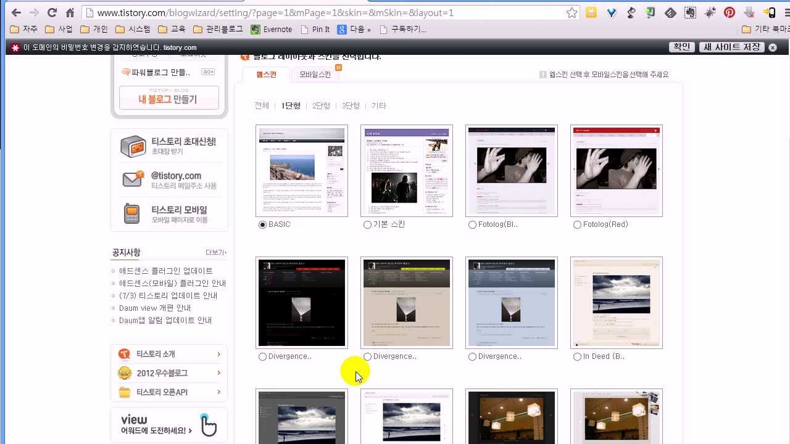
Task: Reload the page with the refresh icon
Action: (x=52, y=13)
